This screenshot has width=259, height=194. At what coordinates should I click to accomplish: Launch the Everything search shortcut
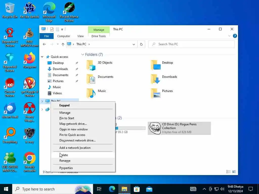coord(10,136)
